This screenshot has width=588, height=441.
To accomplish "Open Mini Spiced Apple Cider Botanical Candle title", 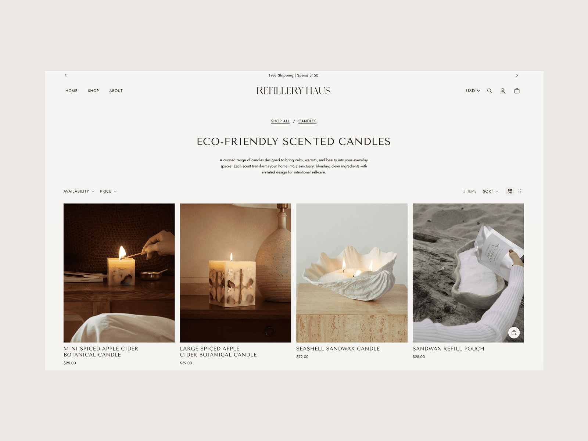I will (101, 352).
